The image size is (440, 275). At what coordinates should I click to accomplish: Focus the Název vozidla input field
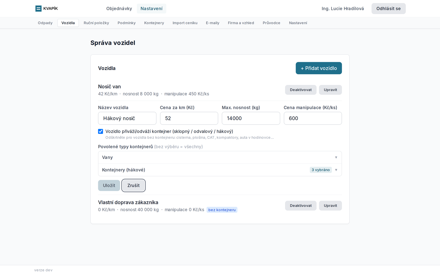tap(127, 118)
